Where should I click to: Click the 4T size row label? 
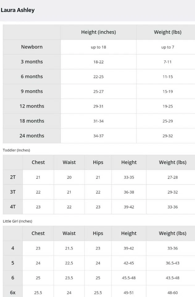13,207
